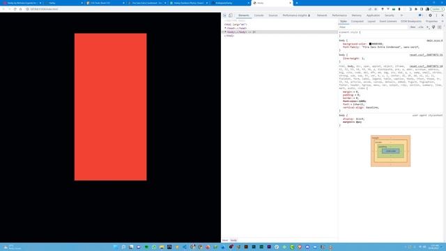Viewport: 446px width, 251px height.
Task: Open the taskbar search icon
Action: pyautogui.click(x=123, y=247)
